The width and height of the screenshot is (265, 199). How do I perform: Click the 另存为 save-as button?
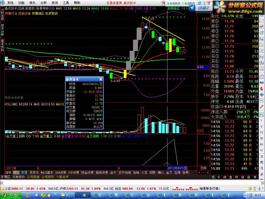click(34, 172)
